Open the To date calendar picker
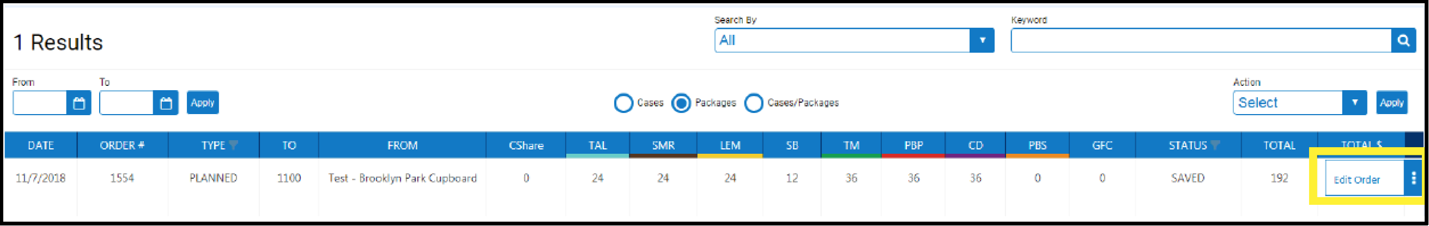The width and height of the screenshot is (1429, 226). click(x=166, y=103)
